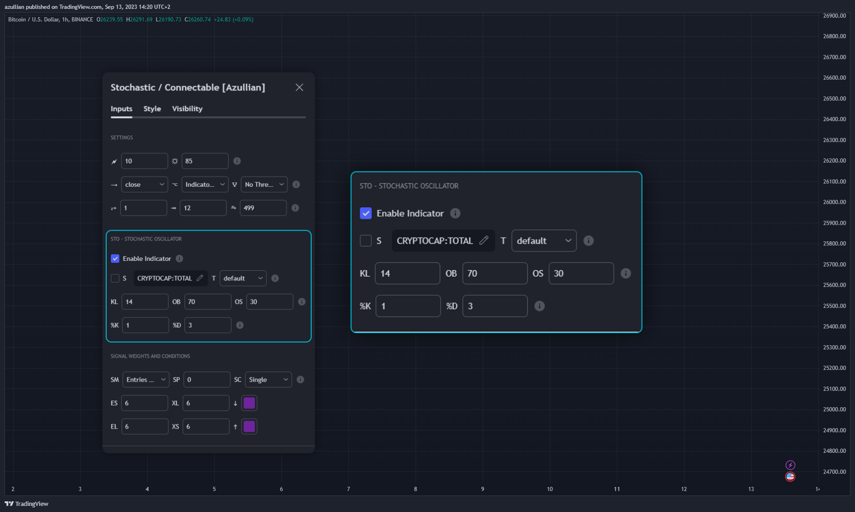Click the KL 14 field in the dialog

[x=145, y=302]
